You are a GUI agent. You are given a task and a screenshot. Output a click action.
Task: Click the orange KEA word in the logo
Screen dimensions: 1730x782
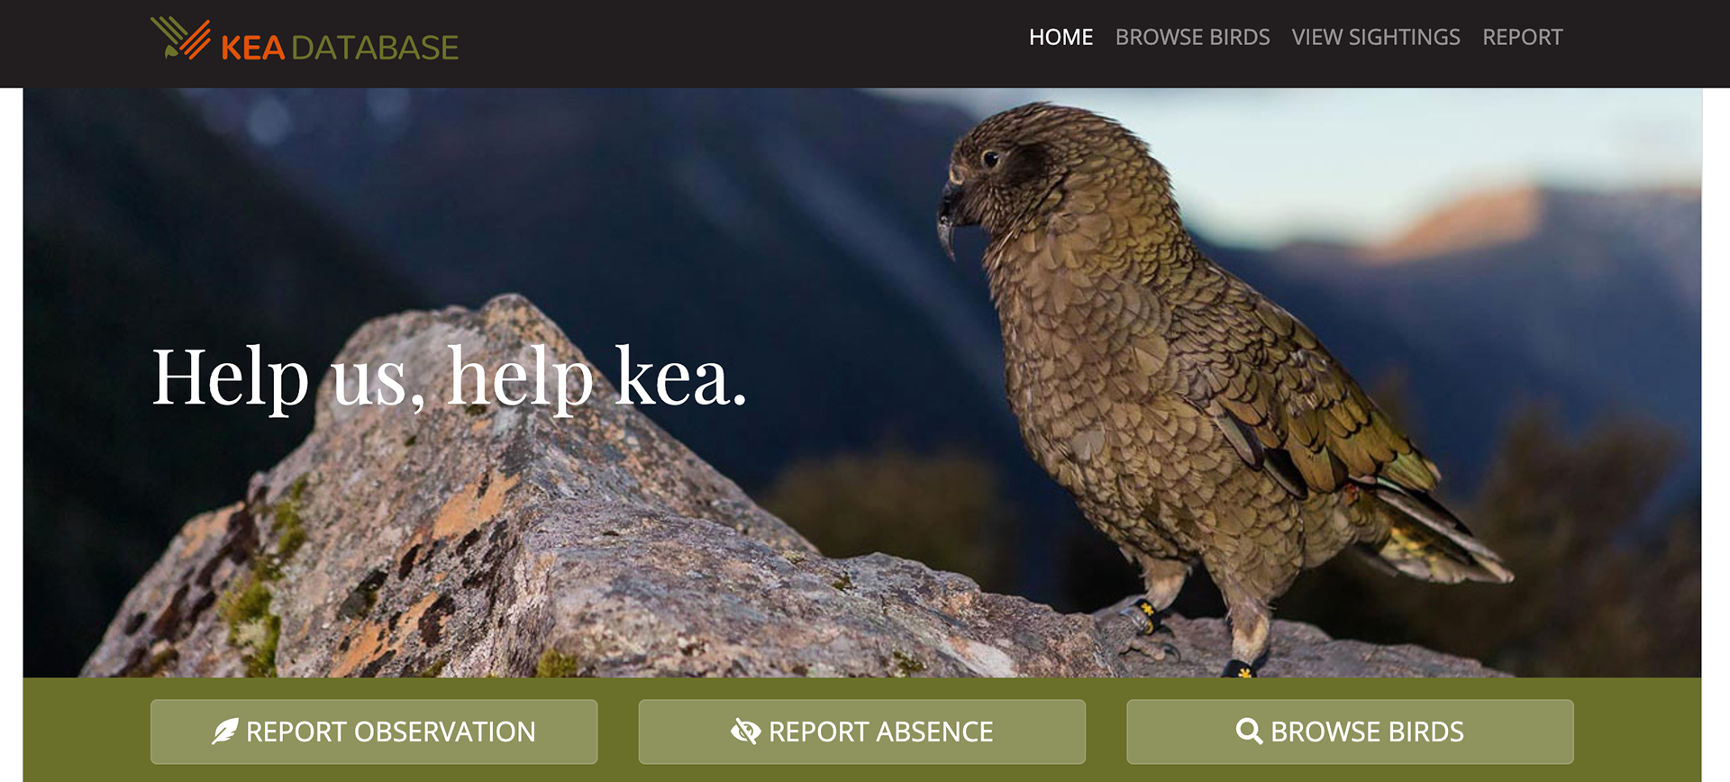tap(252, 47)
